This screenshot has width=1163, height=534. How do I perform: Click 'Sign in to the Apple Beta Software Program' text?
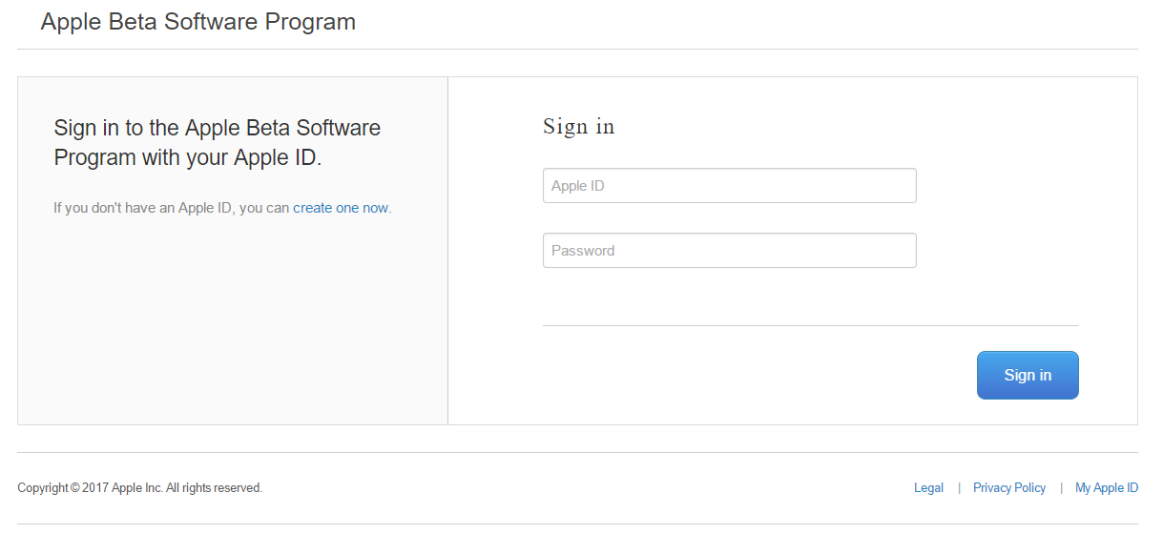pos(218,142)
